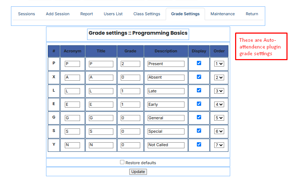290x184 pixels.
Task: Open Order dropdown for Absent row
Action: [219, 77]
